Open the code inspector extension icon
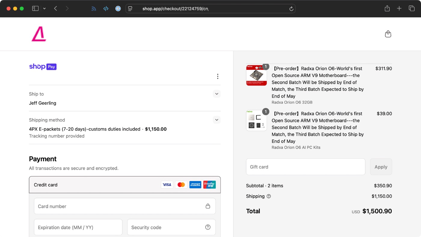The width and height of the screenshot is (421, 237). [106, 8]
